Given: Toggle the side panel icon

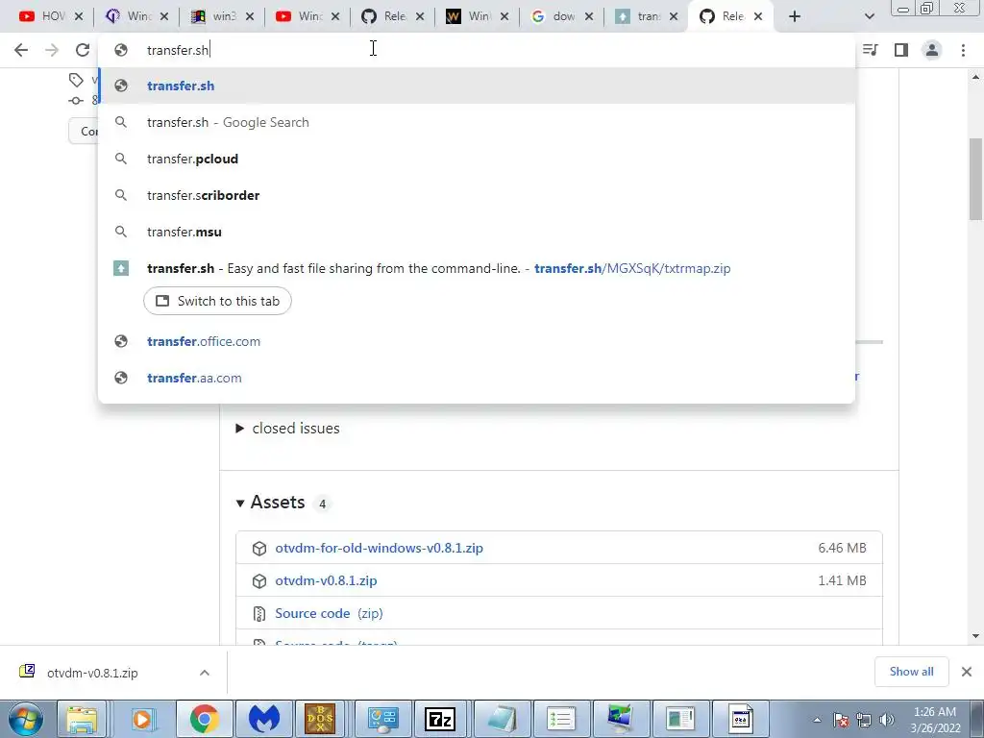Looking at the screenshot, I should coord(901,50).
